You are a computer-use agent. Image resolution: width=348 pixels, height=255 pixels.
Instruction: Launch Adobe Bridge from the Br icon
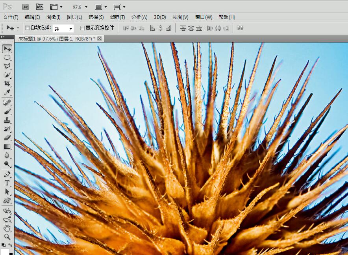26,7
